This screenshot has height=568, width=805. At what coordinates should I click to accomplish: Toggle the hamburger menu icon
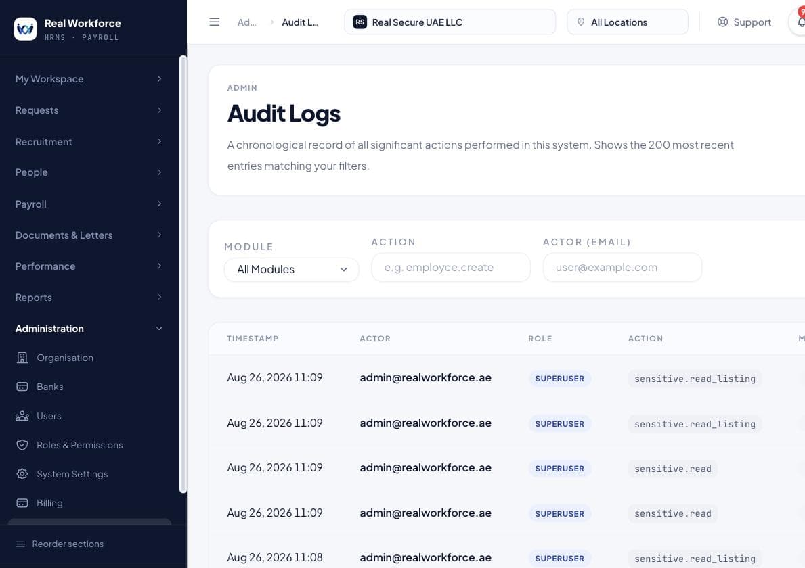pyautogui.click(x=215, y=22)
